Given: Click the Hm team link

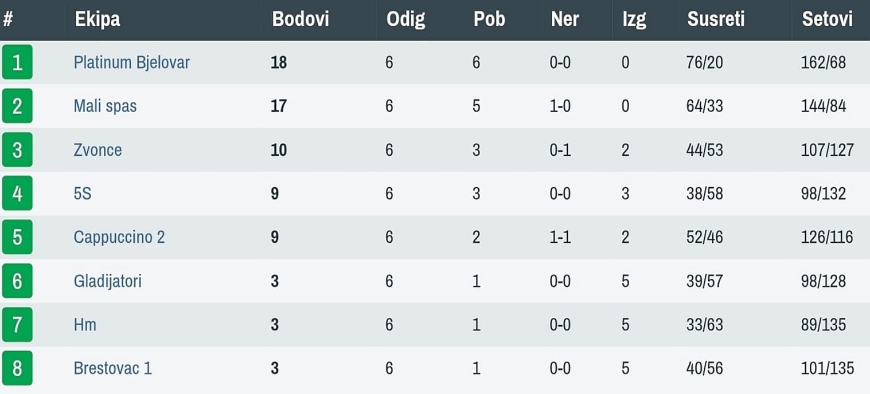Looking at the screenshot, I should click(85, 325).
